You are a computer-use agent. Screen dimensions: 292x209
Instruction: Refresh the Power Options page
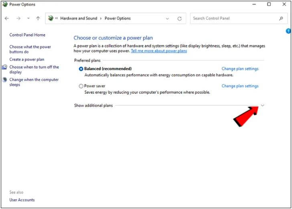[179, 18]
